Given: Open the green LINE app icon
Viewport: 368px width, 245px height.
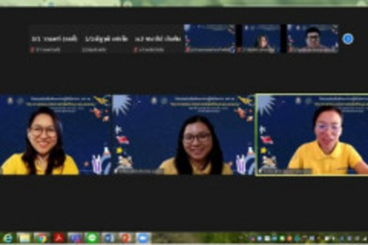Looking at the screenshot, I should click(92, 238).
